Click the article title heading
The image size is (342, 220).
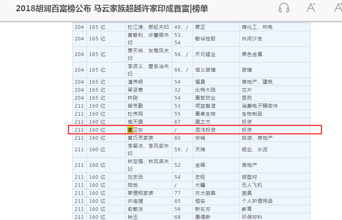[112, 8]
